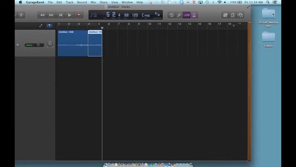
Task: Click the track pan knob
Action: (50, 44)
